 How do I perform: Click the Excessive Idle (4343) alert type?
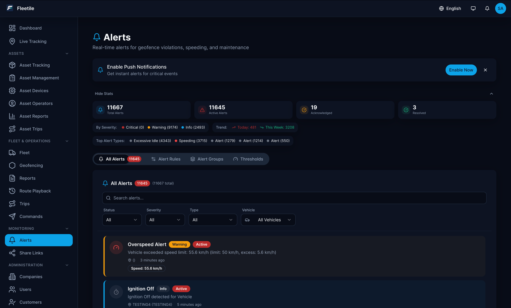tap(150, 141)
